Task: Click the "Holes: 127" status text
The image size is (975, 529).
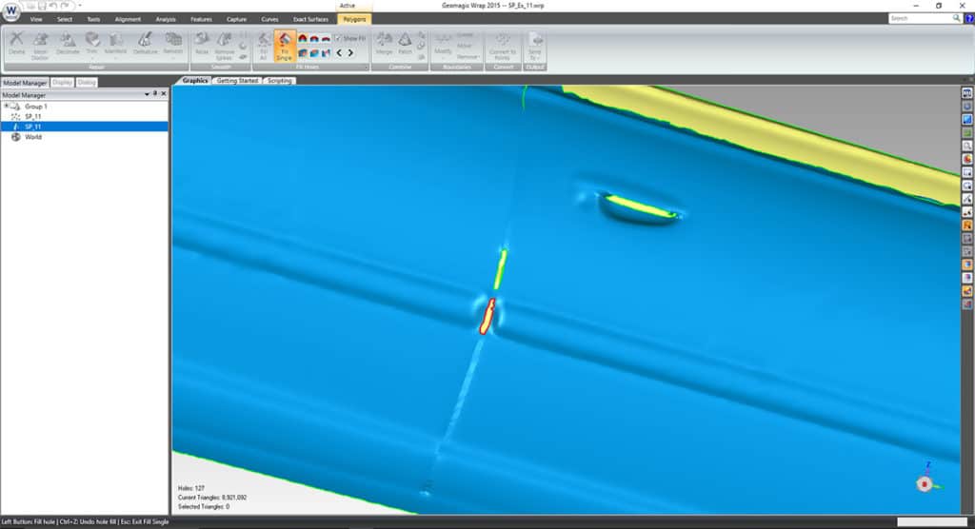Action: [x=190, y=489]
